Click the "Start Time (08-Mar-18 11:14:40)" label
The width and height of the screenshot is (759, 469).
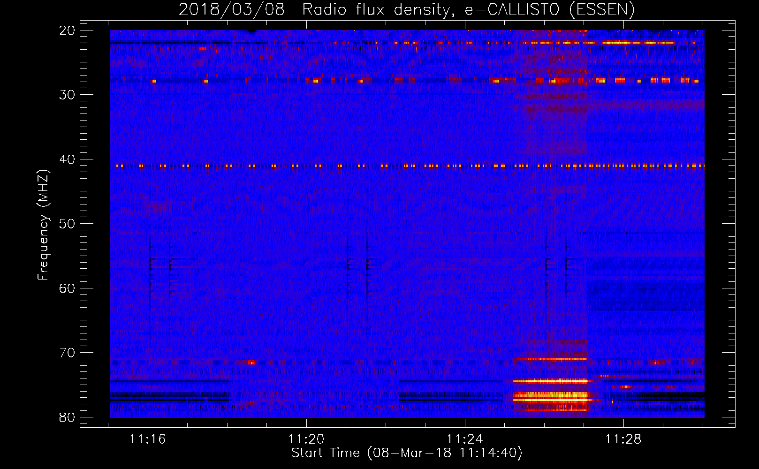407,453
